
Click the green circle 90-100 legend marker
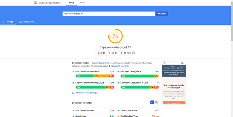click(x=121, y=53)
